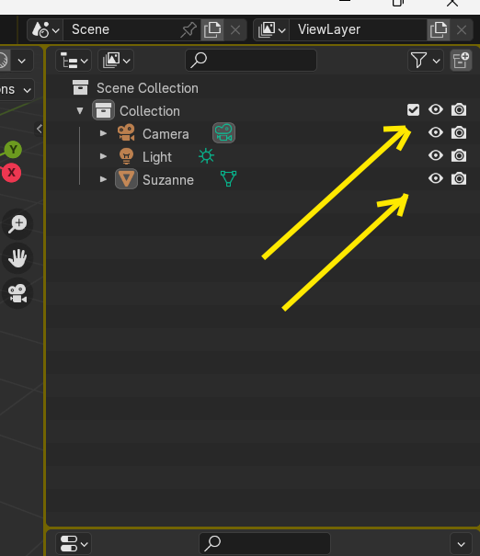The height and width of the screenshot is (556, 480).
Task: Disable Camera in renders via camera icon
Action: coord(459,132)
